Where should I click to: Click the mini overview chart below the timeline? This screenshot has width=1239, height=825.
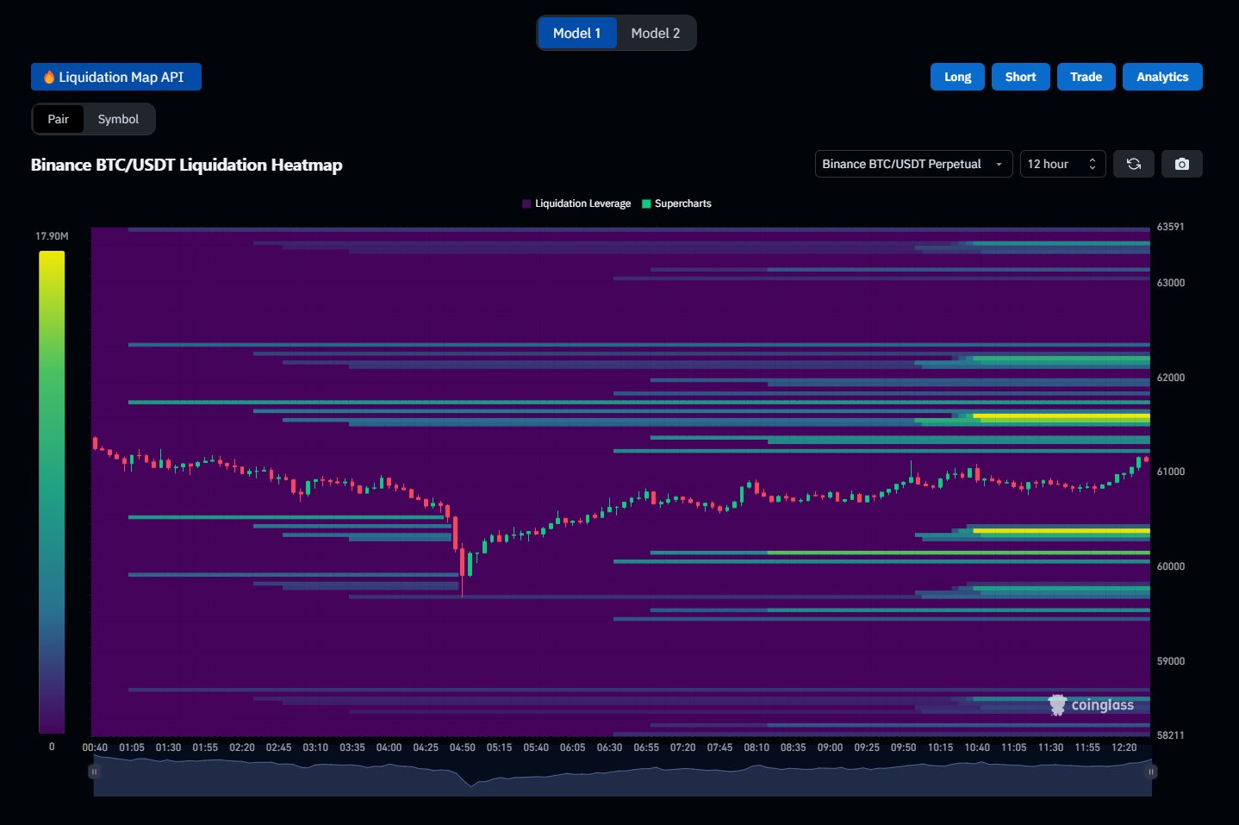(622, 776)
